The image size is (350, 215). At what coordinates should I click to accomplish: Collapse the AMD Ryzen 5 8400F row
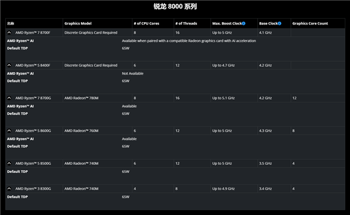pyautogui.click(x=9, y=65)
